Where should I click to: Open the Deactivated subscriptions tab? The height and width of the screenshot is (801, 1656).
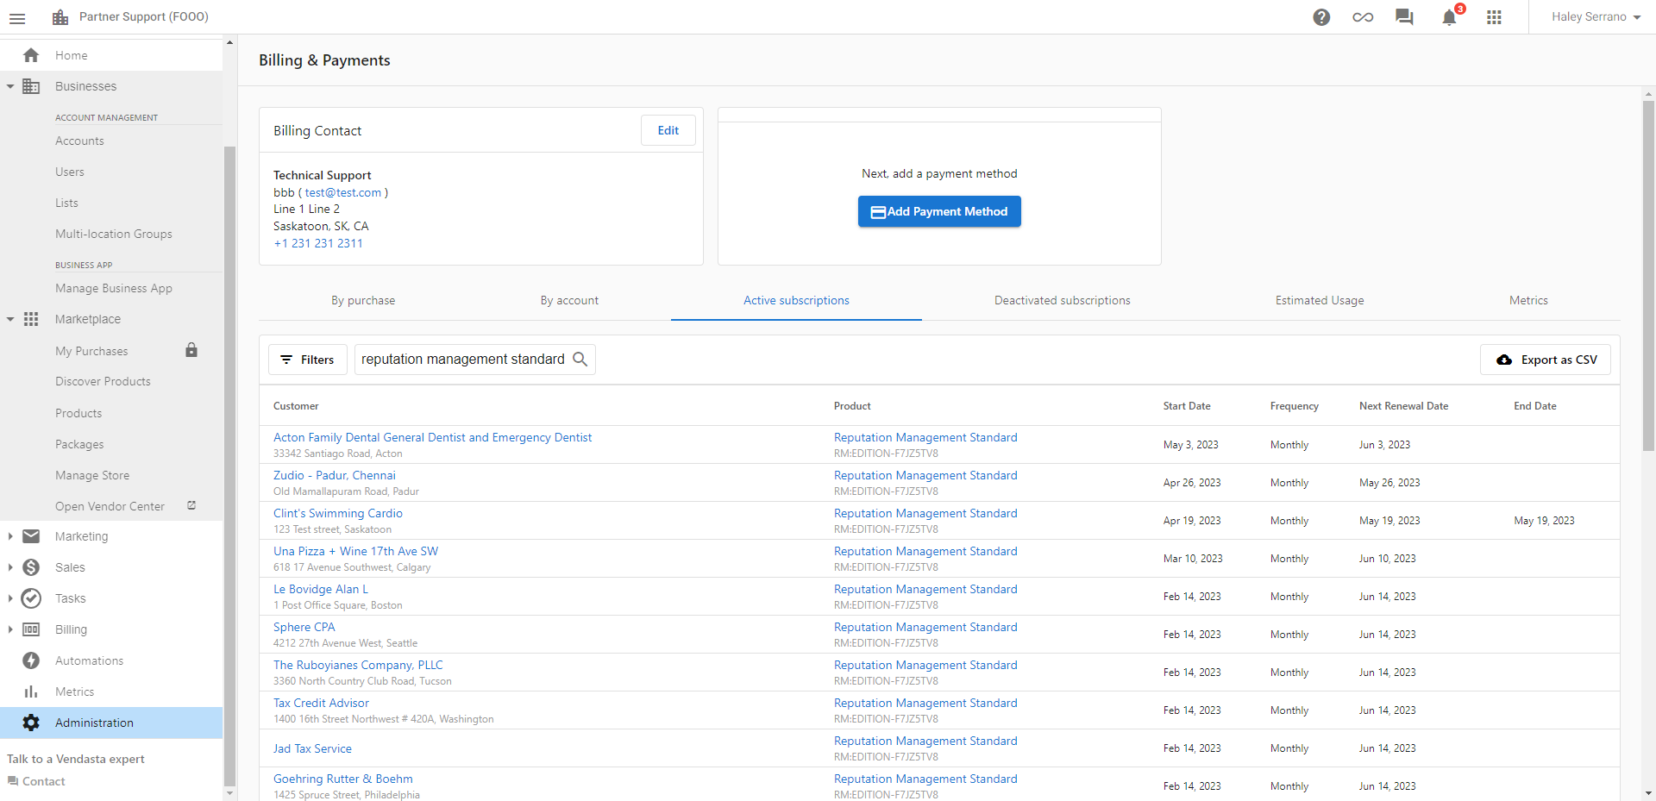(x=1062, y=300)
